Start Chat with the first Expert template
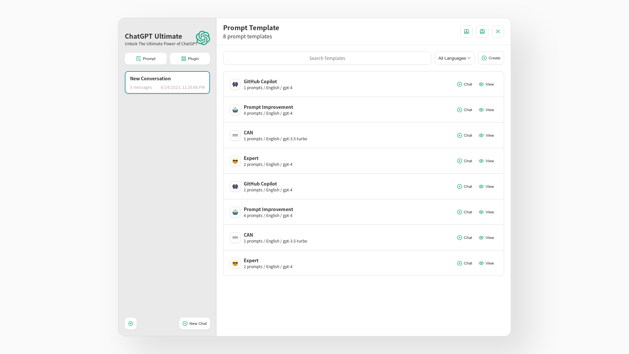 [465, 161]
